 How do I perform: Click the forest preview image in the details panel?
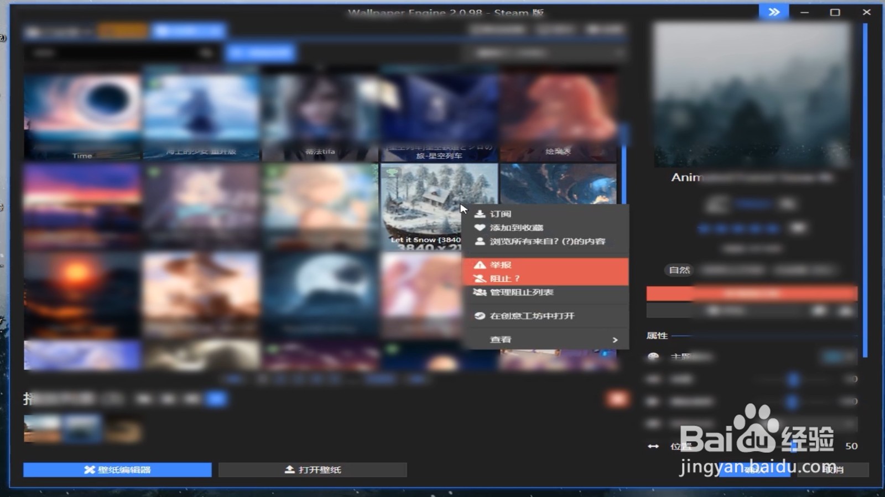[752, 95]
